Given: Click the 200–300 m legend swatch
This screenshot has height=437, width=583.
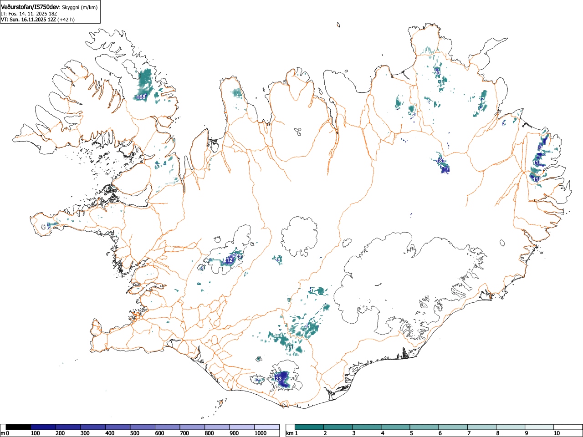Looking at the screenshot, I should pyautogui.click(x=68, y=427).
